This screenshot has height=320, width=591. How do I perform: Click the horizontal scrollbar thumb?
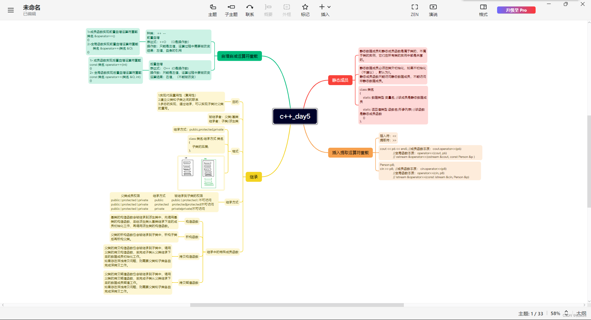297,305
